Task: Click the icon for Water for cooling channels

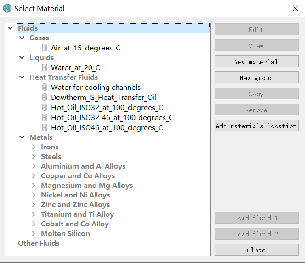Action: [45, 87]
